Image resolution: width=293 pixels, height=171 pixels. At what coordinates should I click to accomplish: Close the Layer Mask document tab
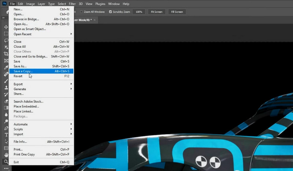coord(94,20)
